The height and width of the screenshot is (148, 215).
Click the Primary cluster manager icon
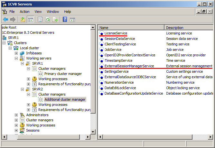(41, 74)
